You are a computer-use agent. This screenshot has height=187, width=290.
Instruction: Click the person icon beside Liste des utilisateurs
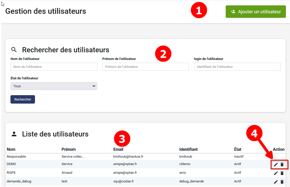tap(14, 134)
